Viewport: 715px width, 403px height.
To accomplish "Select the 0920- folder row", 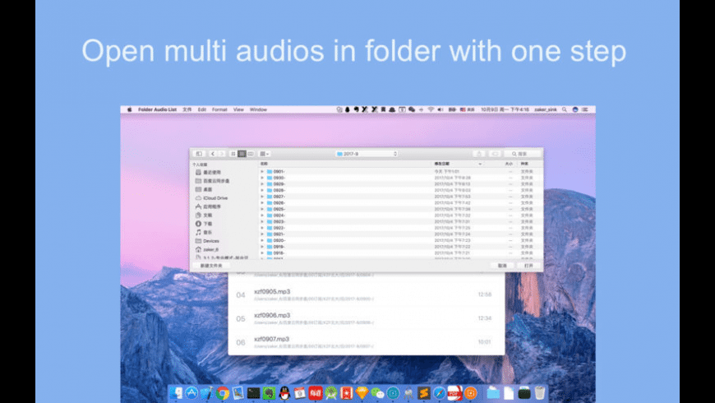I will point(400,240).
